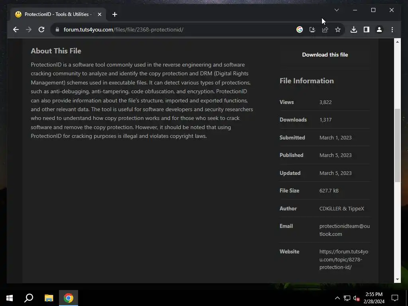Click the scrollbar down arrow
Screen dimensions: 408x306
pyautogui.click(x=397, y=279)
